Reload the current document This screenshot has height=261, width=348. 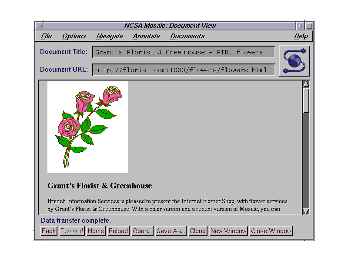[x=118, y=231]
